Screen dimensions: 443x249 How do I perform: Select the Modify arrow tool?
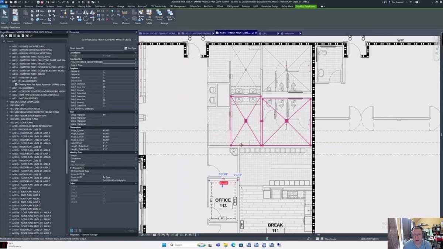tap(5, 14)
